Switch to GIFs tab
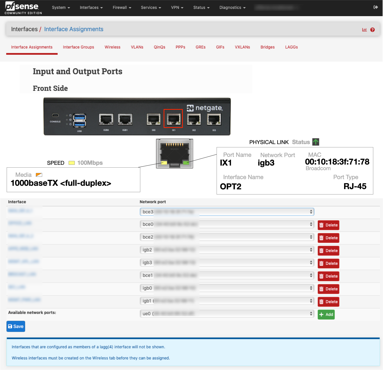The image size is (383, 370). [220, 47]
